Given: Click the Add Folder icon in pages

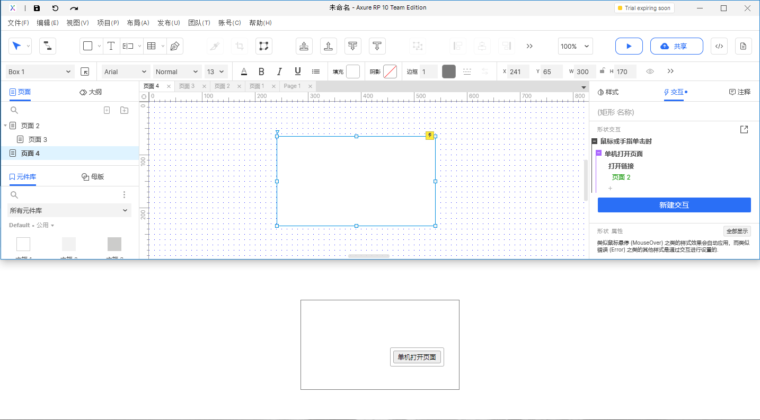Looking at the screenshot, I should click(x=124, y=110).
